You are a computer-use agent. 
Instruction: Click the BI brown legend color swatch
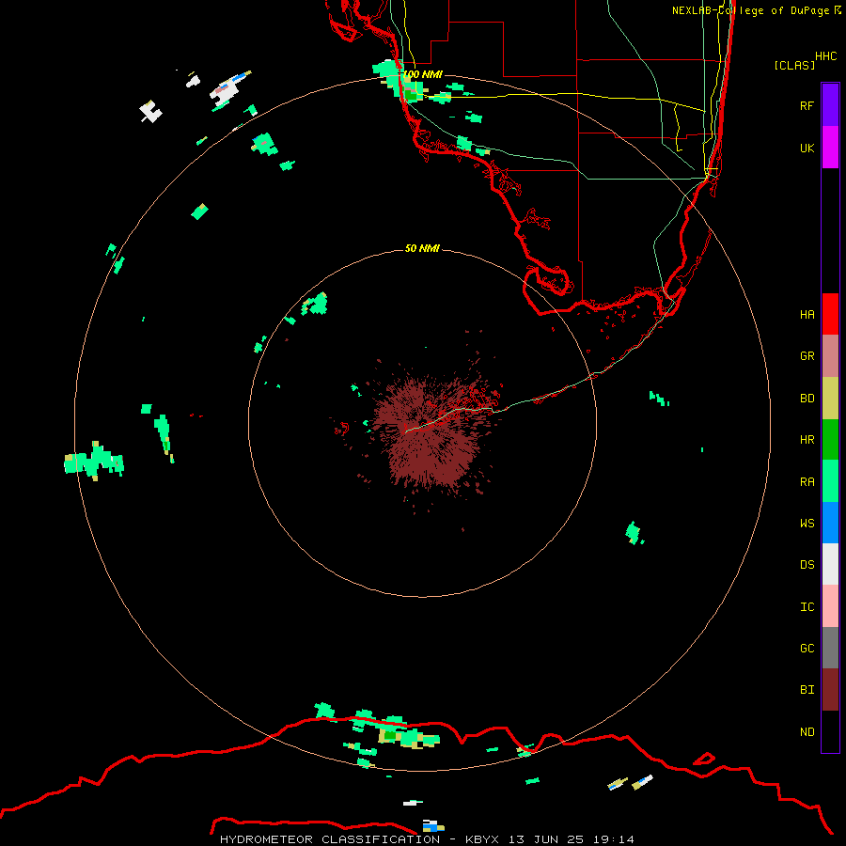830,690
